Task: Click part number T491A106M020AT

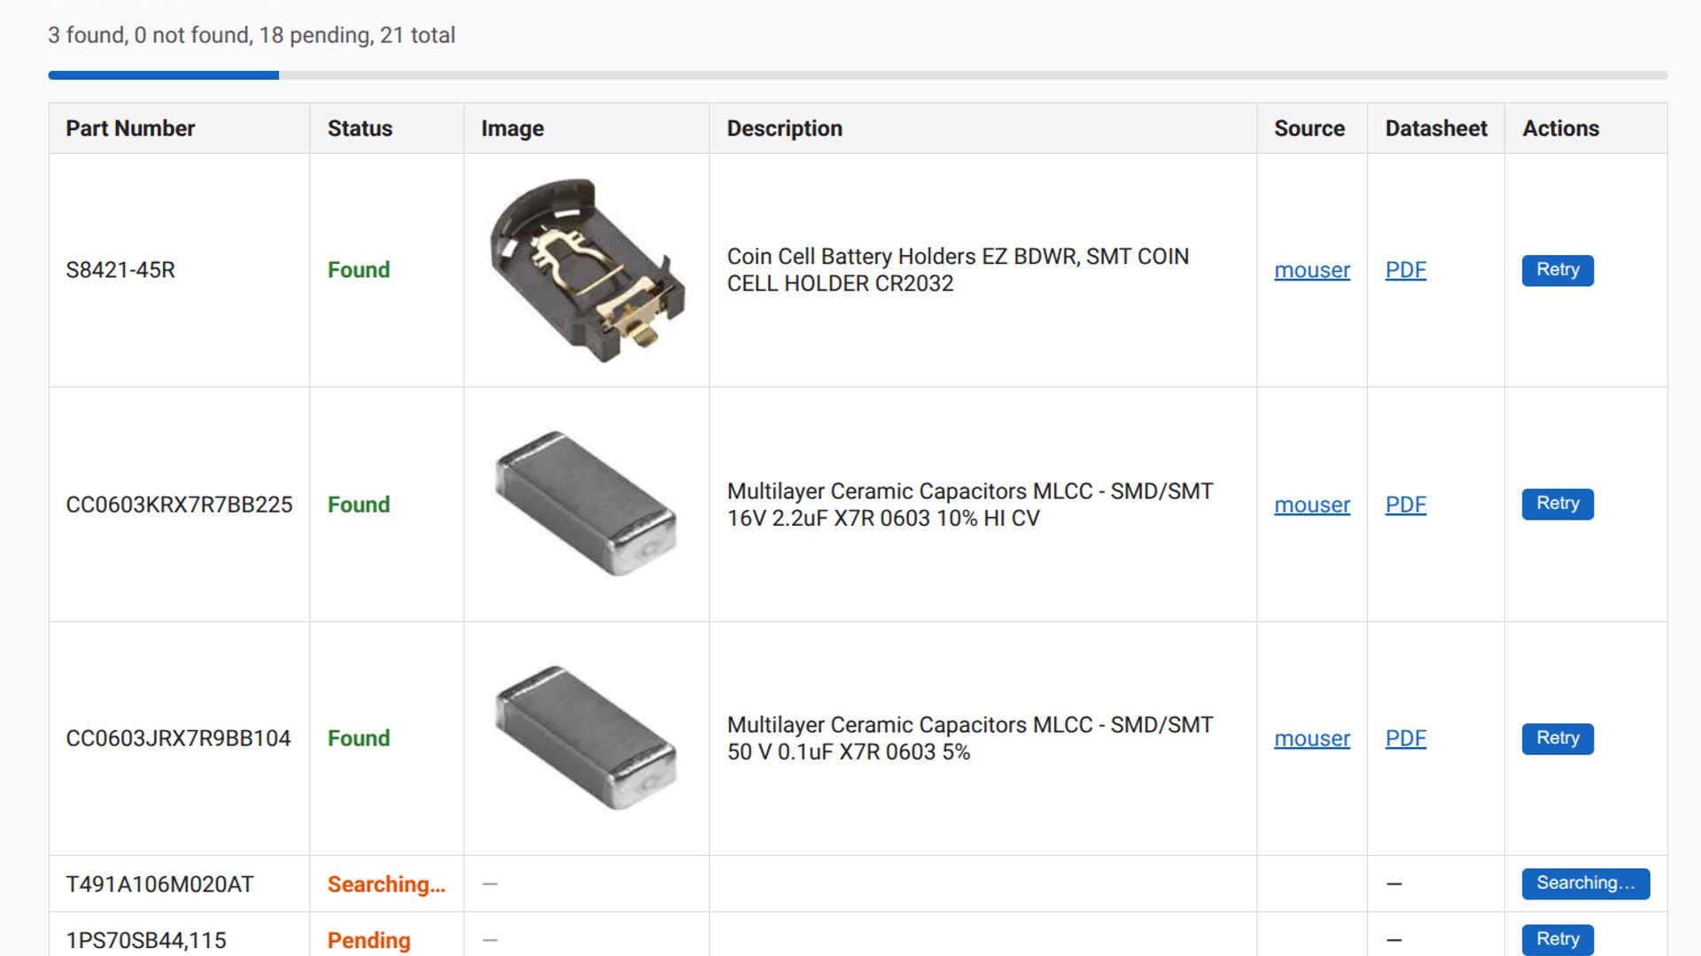Action: 159,884
